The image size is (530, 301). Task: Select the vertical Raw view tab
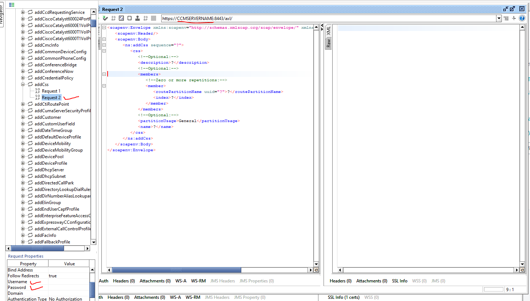click(x=328, y=42)
